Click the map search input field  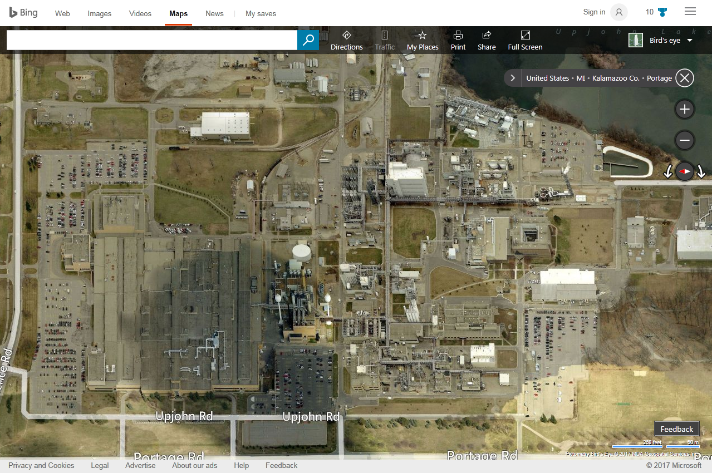(x=151, y=40)
